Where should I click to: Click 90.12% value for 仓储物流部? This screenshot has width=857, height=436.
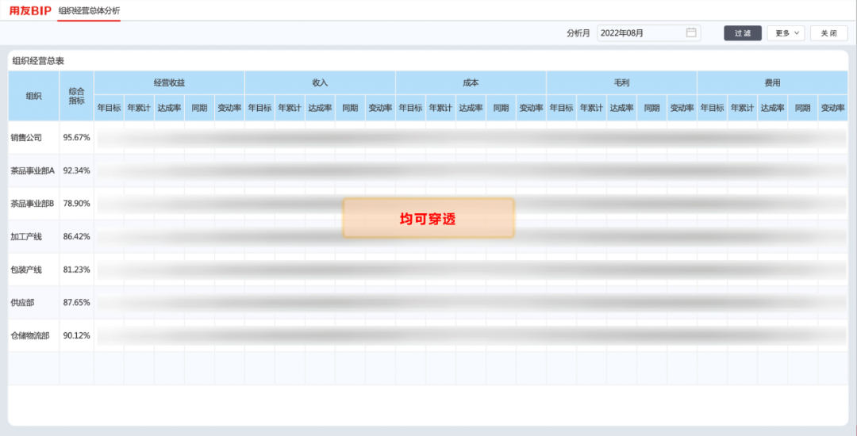pyautogui.click(x=76, y=335)
